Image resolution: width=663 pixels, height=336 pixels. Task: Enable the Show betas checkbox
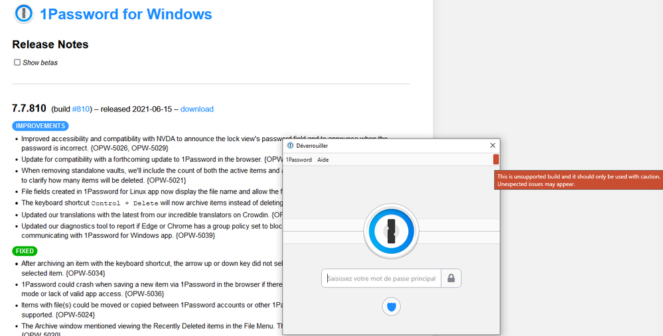pyautogui.click(x=17, y=62)
